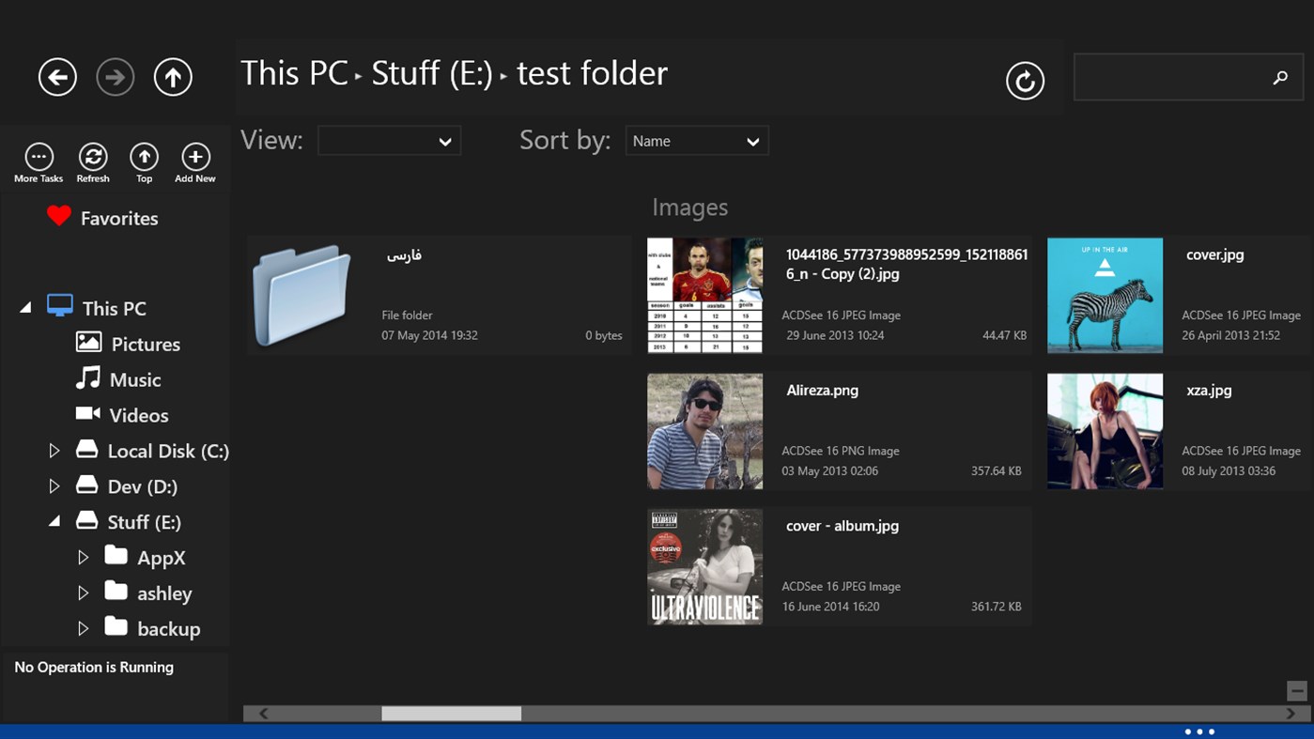Expand the Dev (D:) drive node
This screenshot has width=1314, height=739.
click(x=54, y=487)
